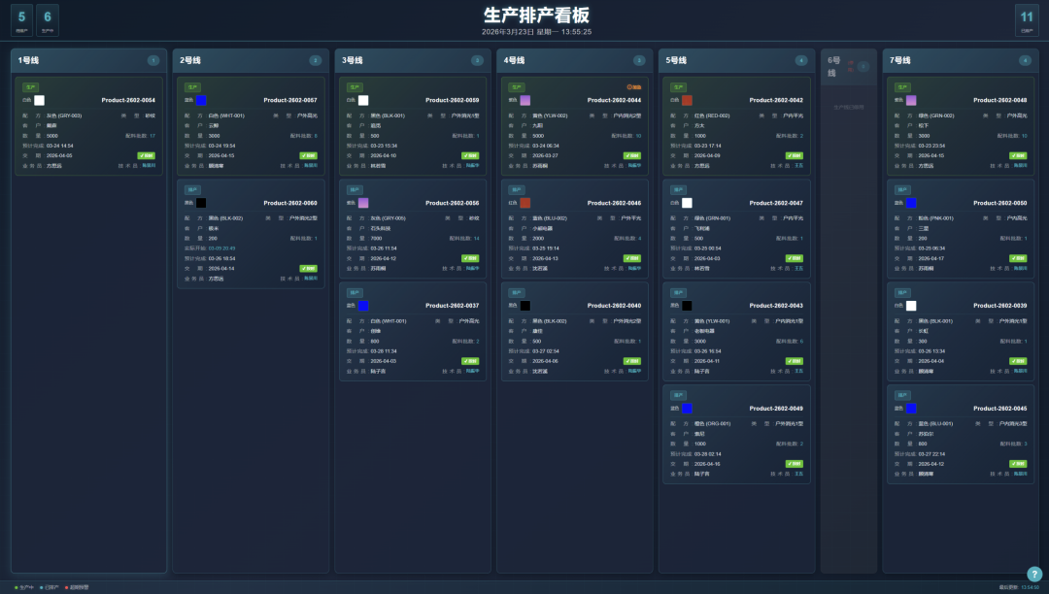Click the purple swatch on Product-2602-0048
This screenshot has width=1049, height=594.
(911, 100)
